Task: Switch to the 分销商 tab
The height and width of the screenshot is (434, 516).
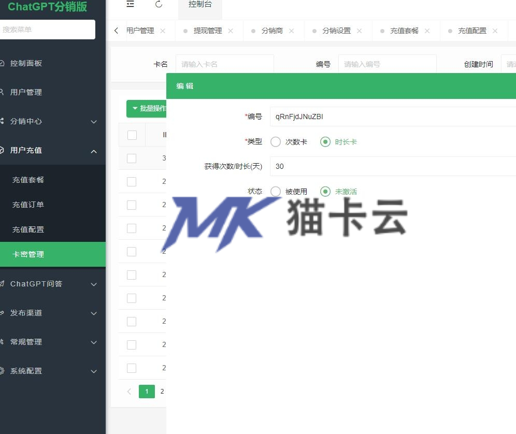Action: [272, 31]
